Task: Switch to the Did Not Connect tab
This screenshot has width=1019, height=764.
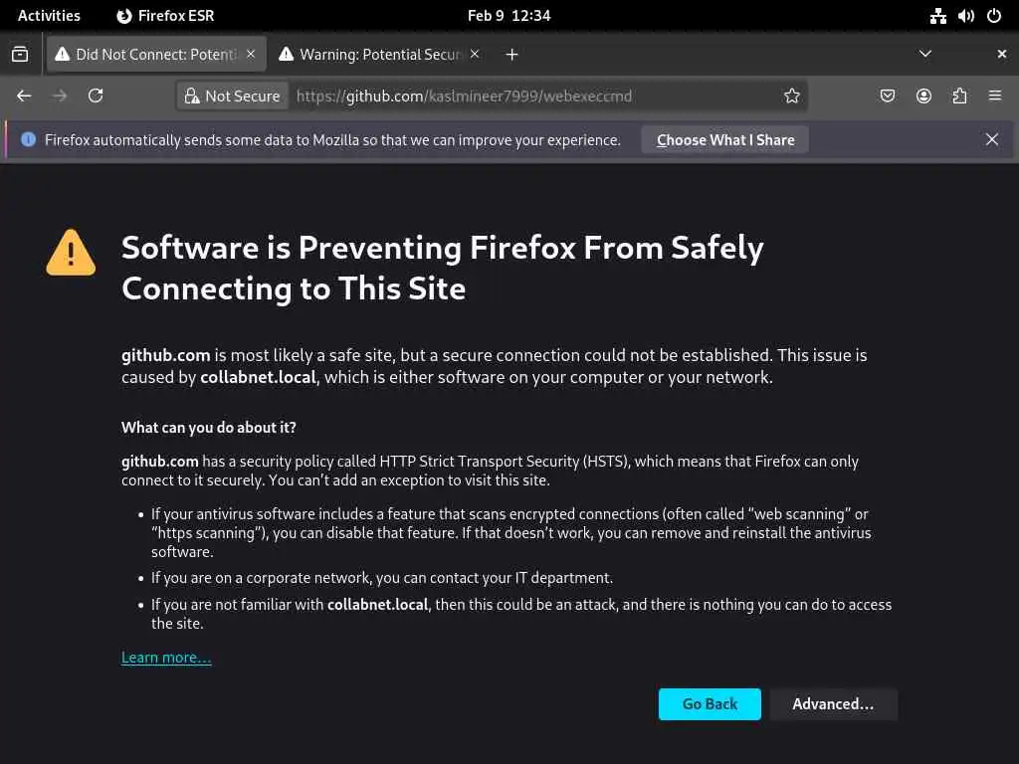Action: (x=155, y=55)
